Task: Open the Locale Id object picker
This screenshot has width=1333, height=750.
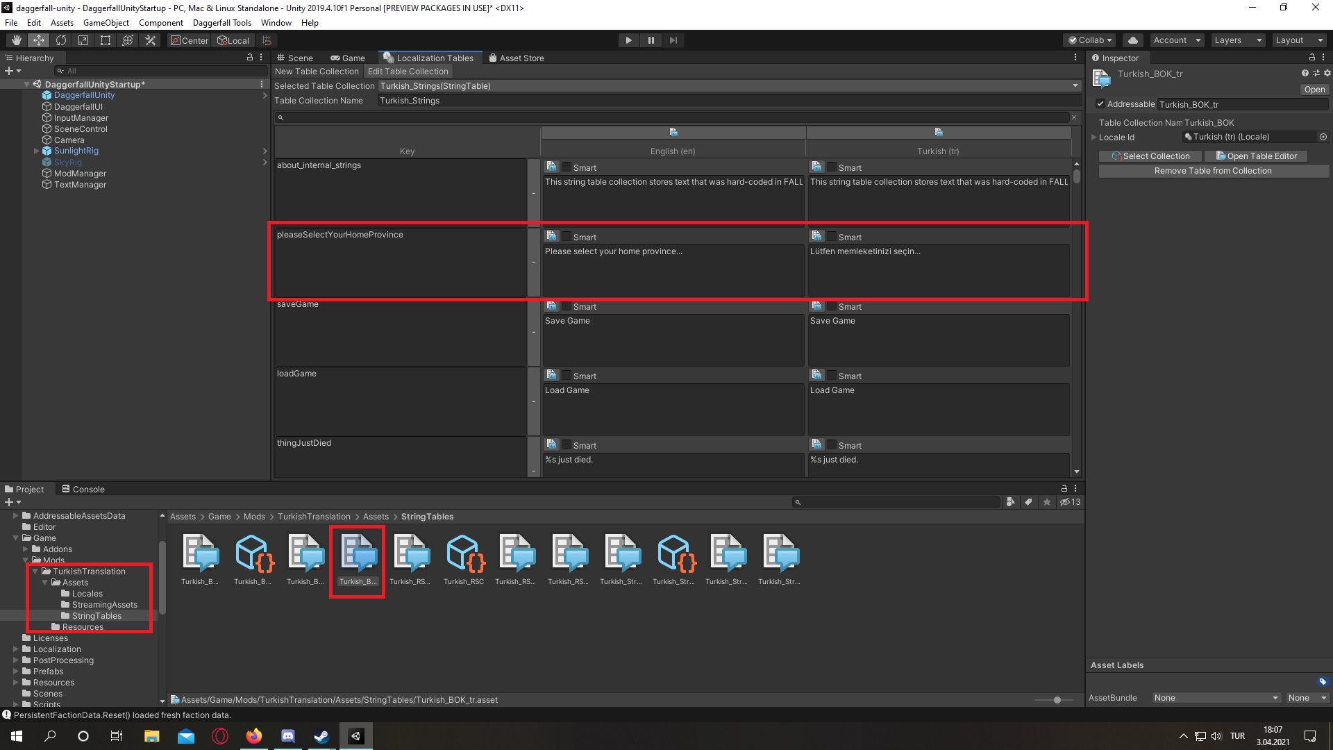Action: click(1323, 137)
